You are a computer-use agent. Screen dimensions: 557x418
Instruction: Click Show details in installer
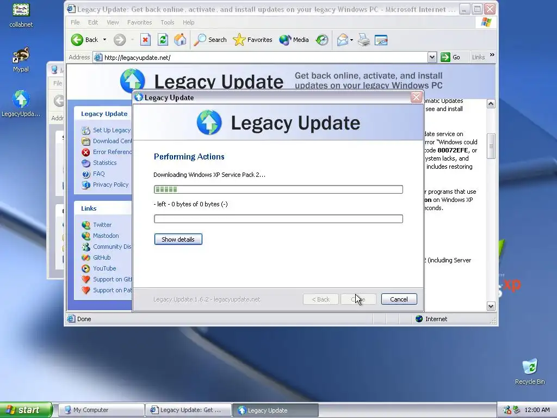[178, 239]
